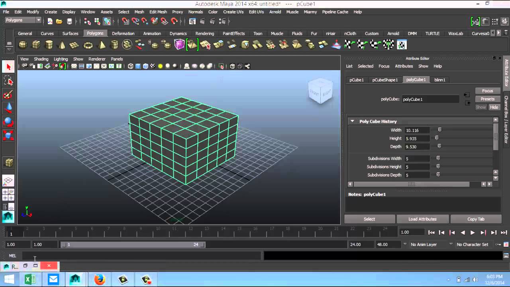The height and width of the screenshot is (287, 510).
Task: Create a polygon pipe from the shelf
Action: [x=114, y=45]
